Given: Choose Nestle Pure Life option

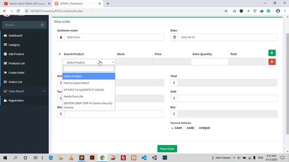Looking at the screenshot, I should (89, 96).
